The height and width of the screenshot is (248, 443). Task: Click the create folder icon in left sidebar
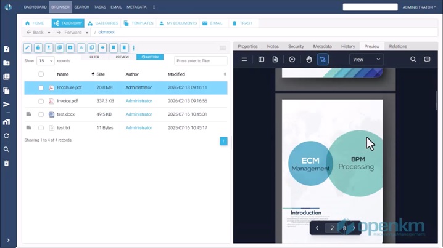pyautogui.click(x=6, y=63)
